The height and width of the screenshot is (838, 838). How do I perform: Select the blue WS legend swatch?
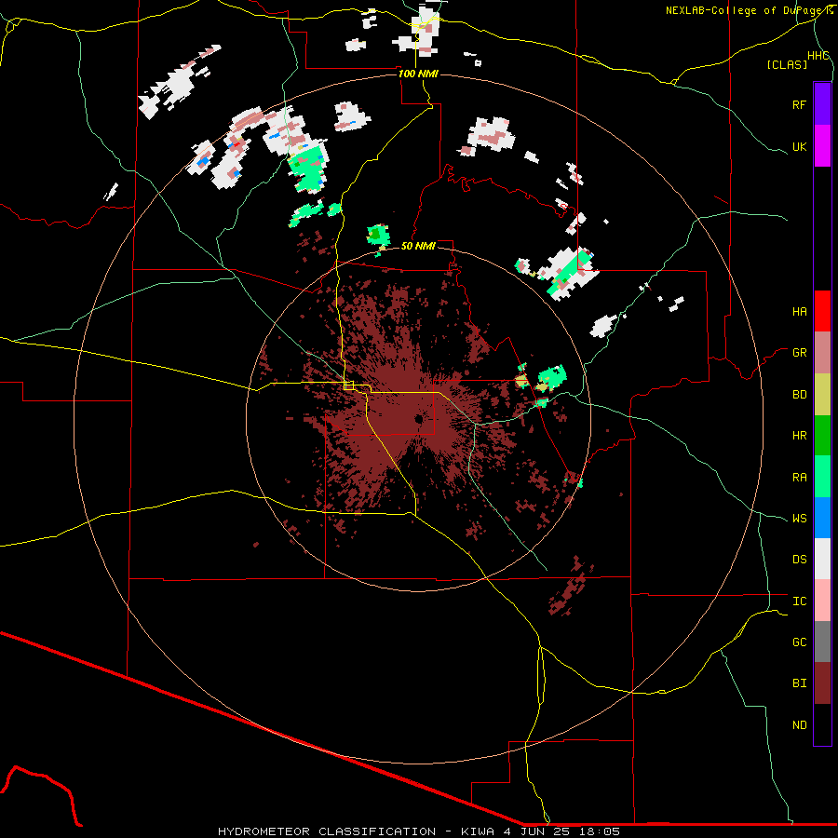point(822,518)
